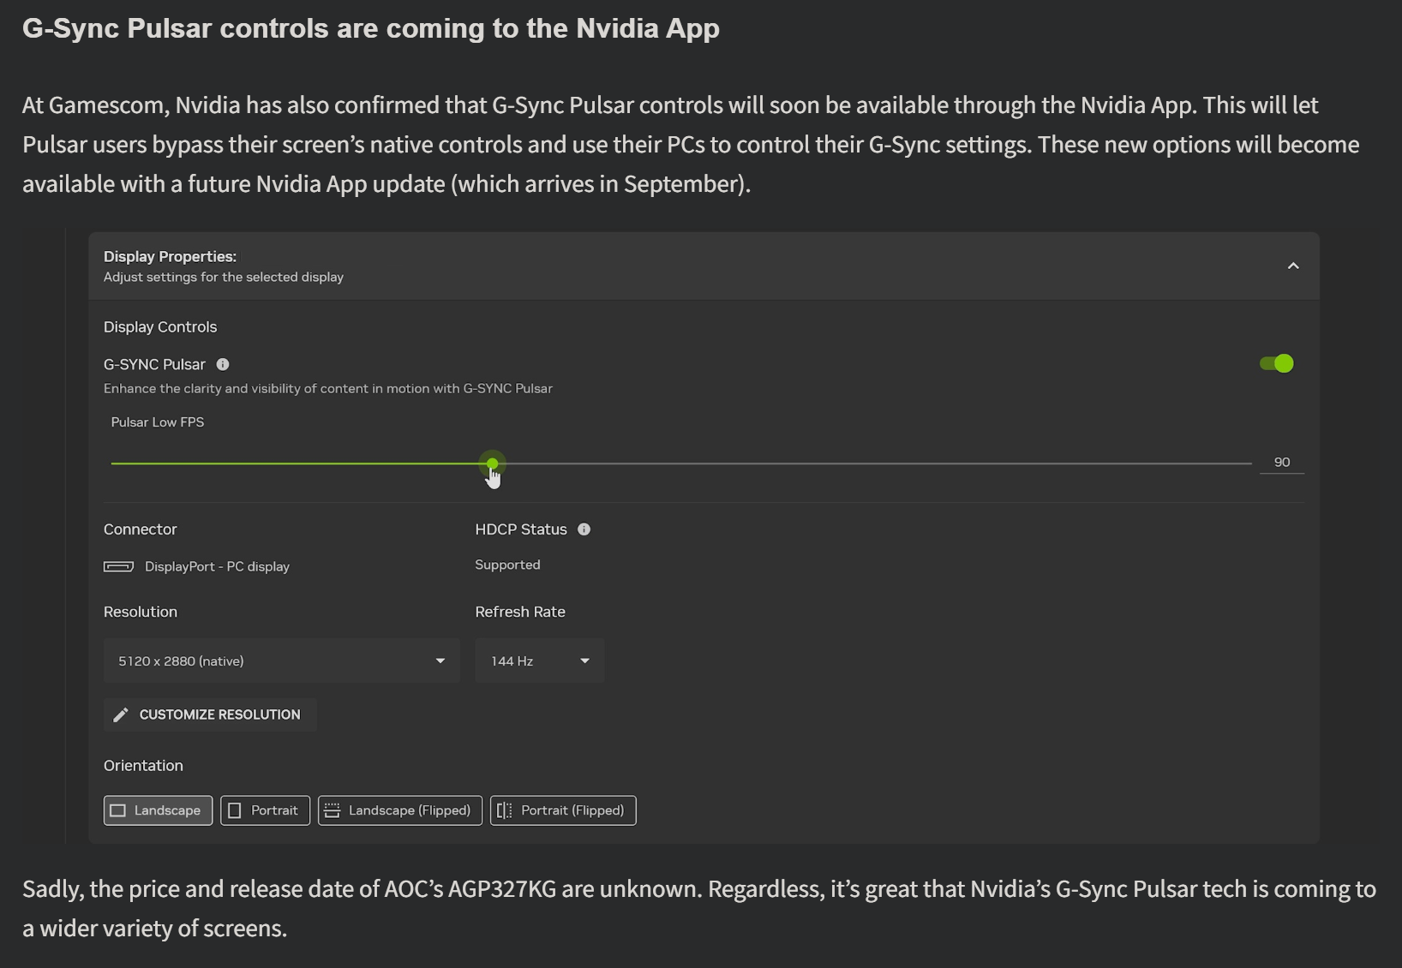Disable the G-SYNC Pulsar toggle switch
The image size is (1402, 968).
[1276, 364]
